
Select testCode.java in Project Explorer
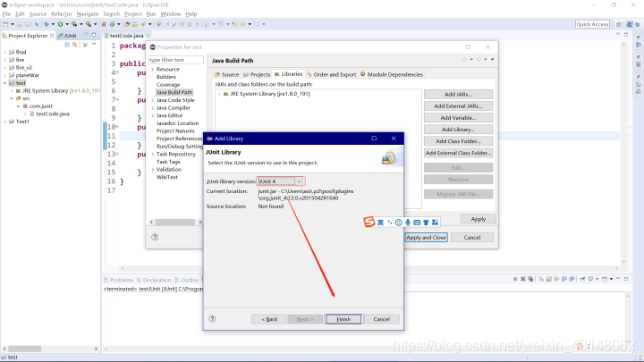tap(53, 114)
